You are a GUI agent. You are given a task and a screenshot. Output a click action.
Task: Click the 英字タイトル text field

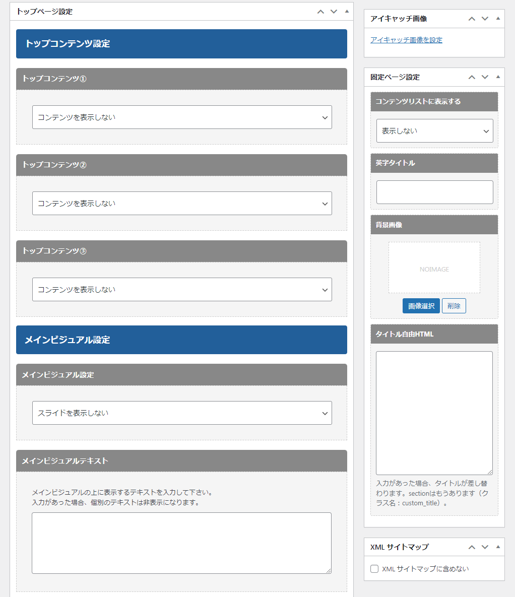click(434, 192)
